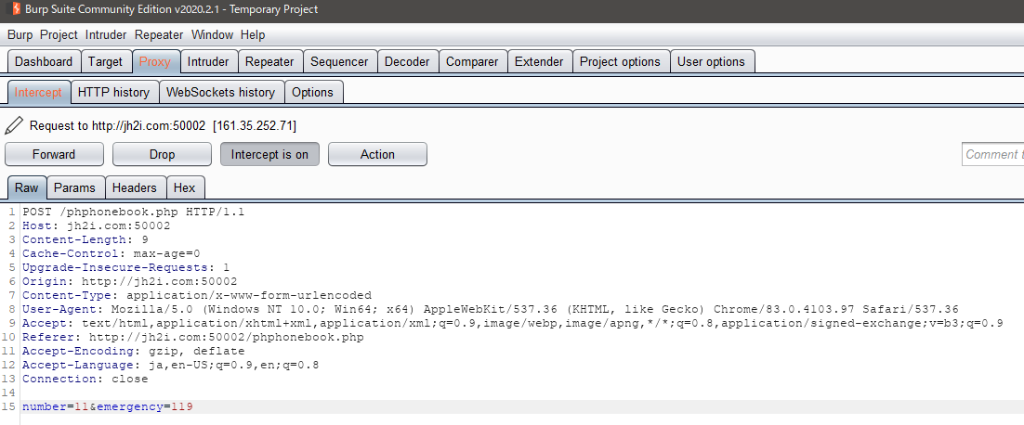Click the Upgrade-Insecure-Requests header line
The width and height of the screenshot is (1024, 425).
126,267
